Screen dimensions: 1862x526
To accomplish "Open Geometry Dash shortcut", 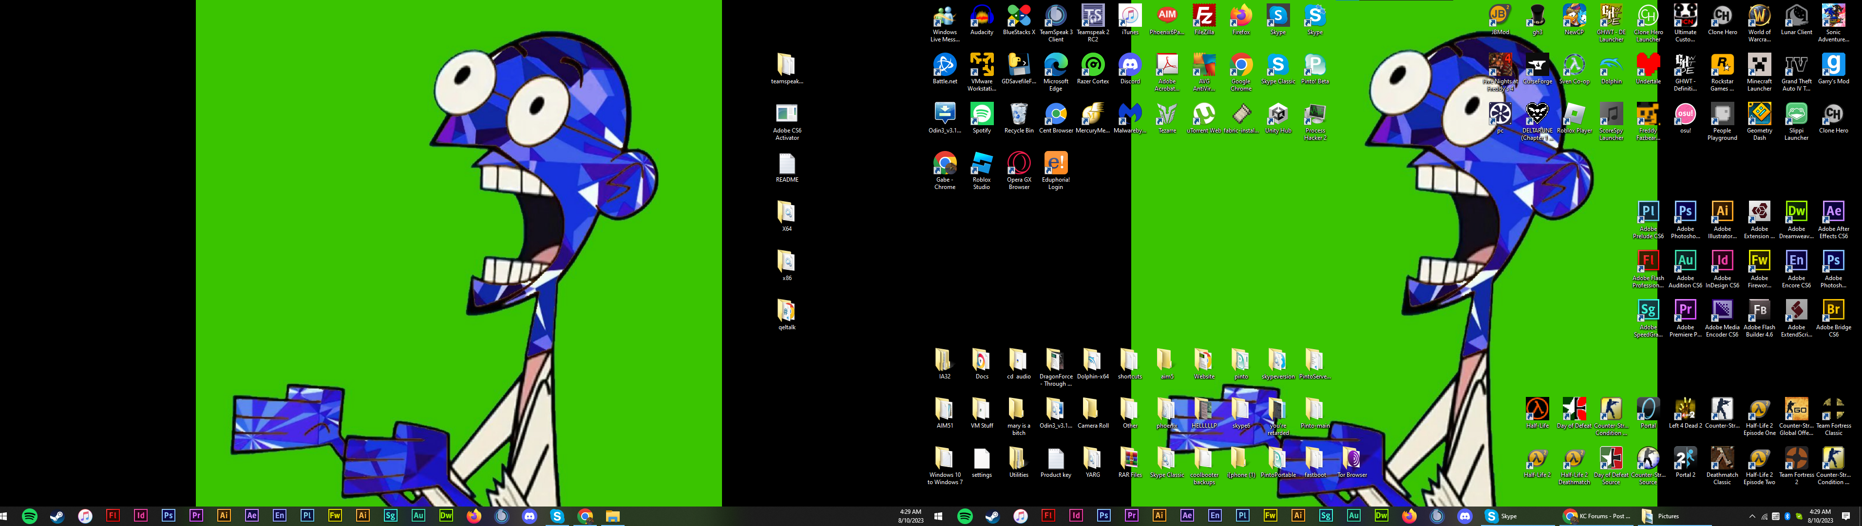I will click(1759, 121).
